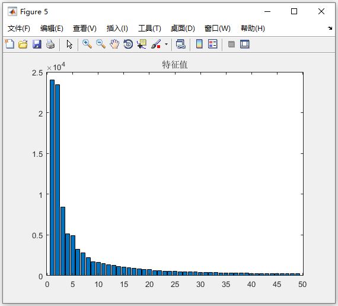Activate the Zoom Out magnifier tool

pyautogui.click(x=101, y=44)
